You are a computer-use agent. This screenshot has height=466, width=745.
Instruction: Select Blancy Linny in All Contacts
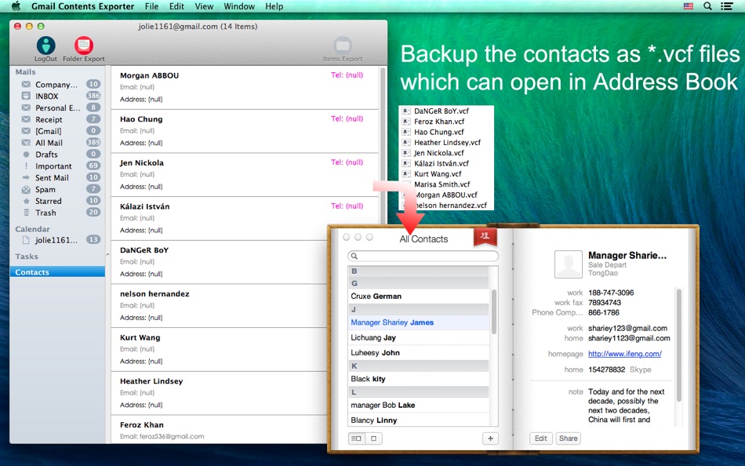419,420
